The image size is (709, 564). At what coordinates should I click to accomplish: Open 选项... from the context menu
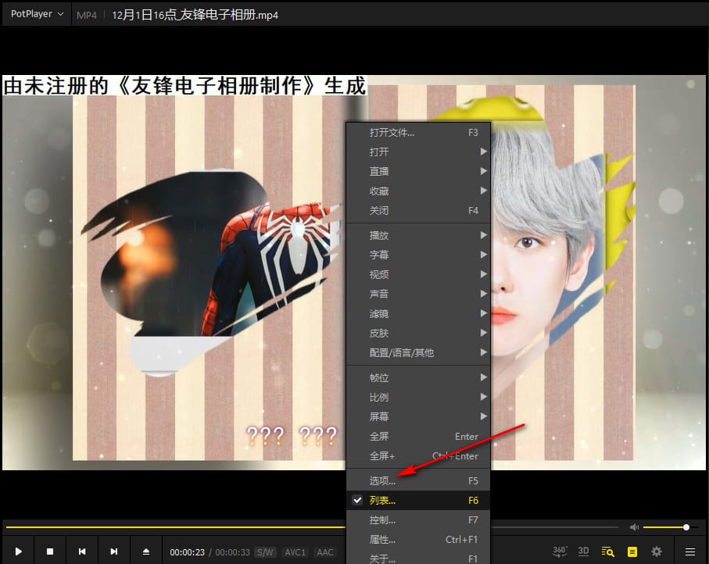pyautogui.click(x=418, y=480)
